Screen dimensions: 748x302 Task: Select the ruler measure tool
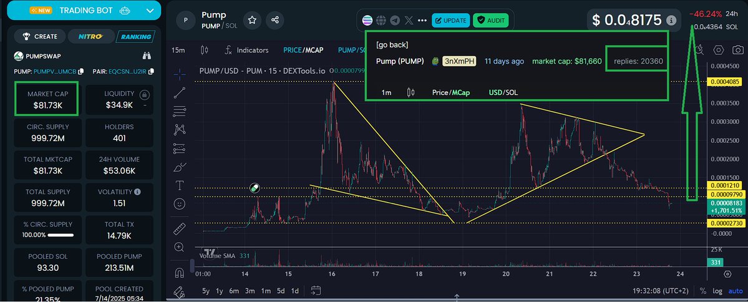click(x=180, y=229)
